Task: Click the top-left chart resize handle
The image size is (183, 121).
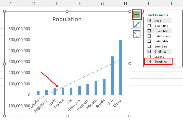Action: pyautogui.click(x=4, y=11)
